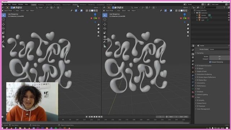
Task: Jump to the timeline end frame button
Action: (x=101, y=117)
